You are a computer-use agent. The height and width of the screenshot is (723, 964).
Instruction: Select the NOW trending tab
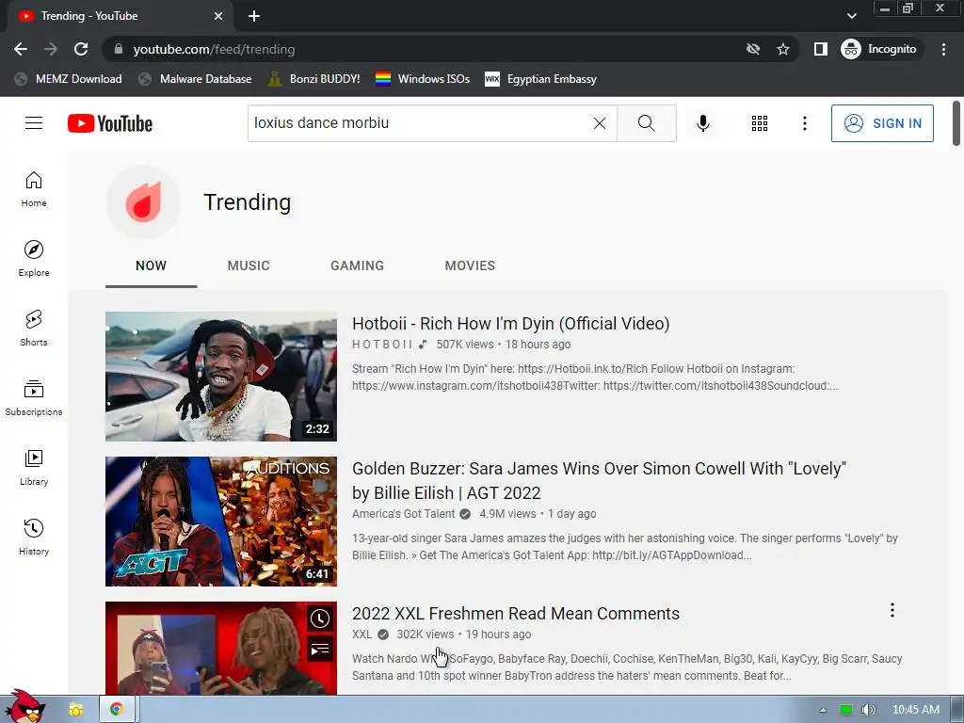(x=151, y=265)
